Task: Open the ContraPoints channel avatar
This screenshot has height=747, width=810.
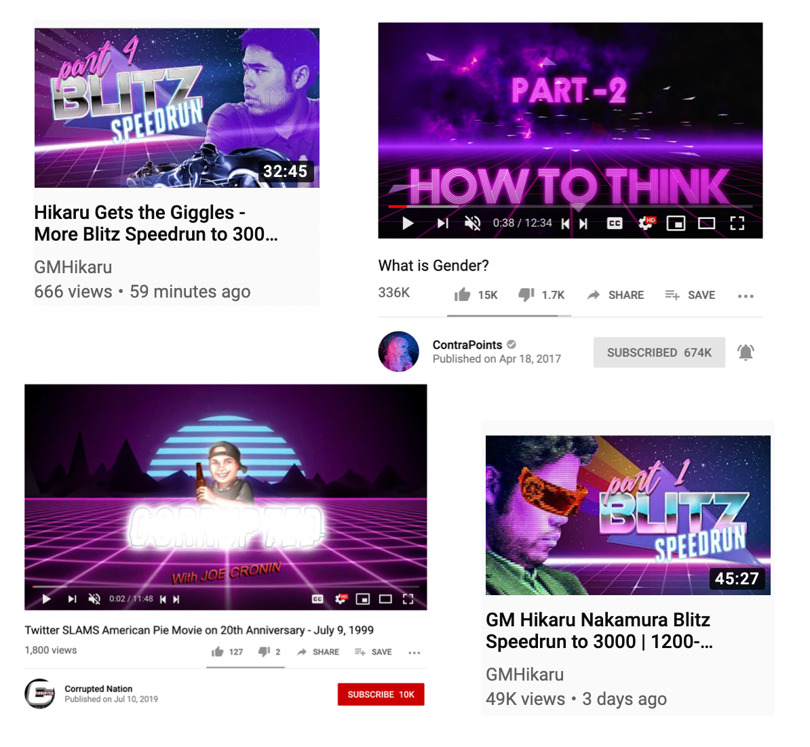Action: 399,352
